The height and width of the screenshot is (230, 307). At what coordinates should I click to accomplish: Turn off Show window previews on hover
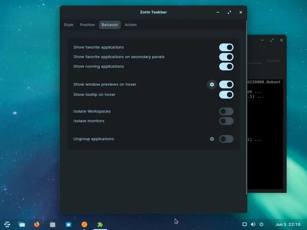(226, 84)
